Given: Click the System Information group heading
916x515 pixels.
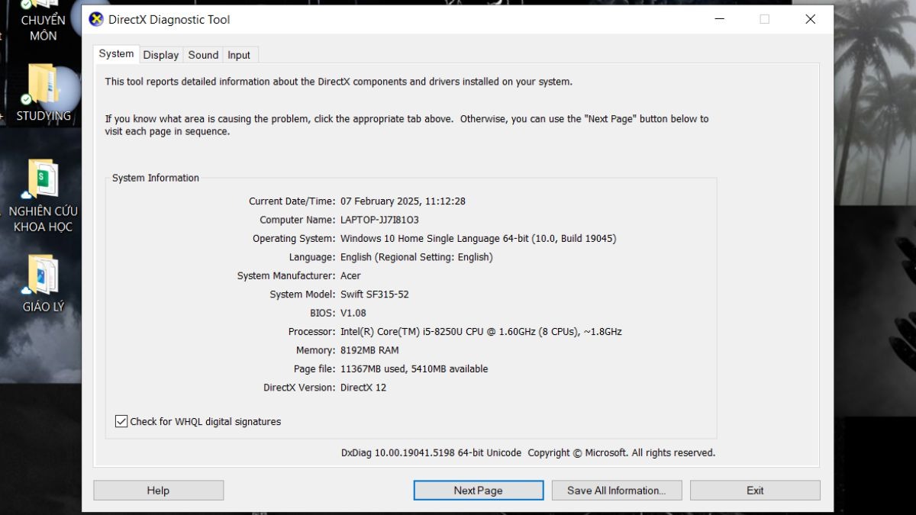Looking at the screenshot, I should click(156, 178).
